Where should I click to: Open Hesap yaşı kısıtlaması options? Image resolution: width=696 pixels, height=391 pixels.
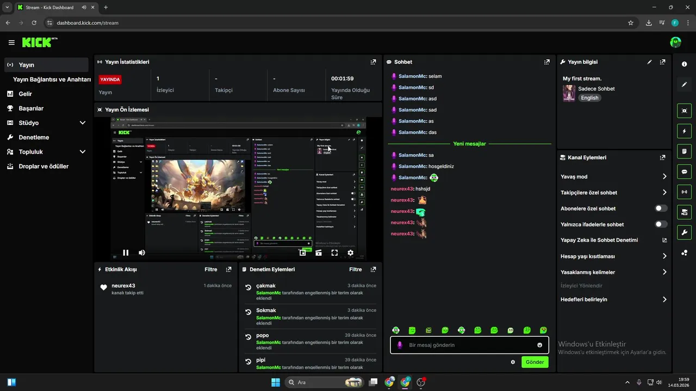coord(614,256)
